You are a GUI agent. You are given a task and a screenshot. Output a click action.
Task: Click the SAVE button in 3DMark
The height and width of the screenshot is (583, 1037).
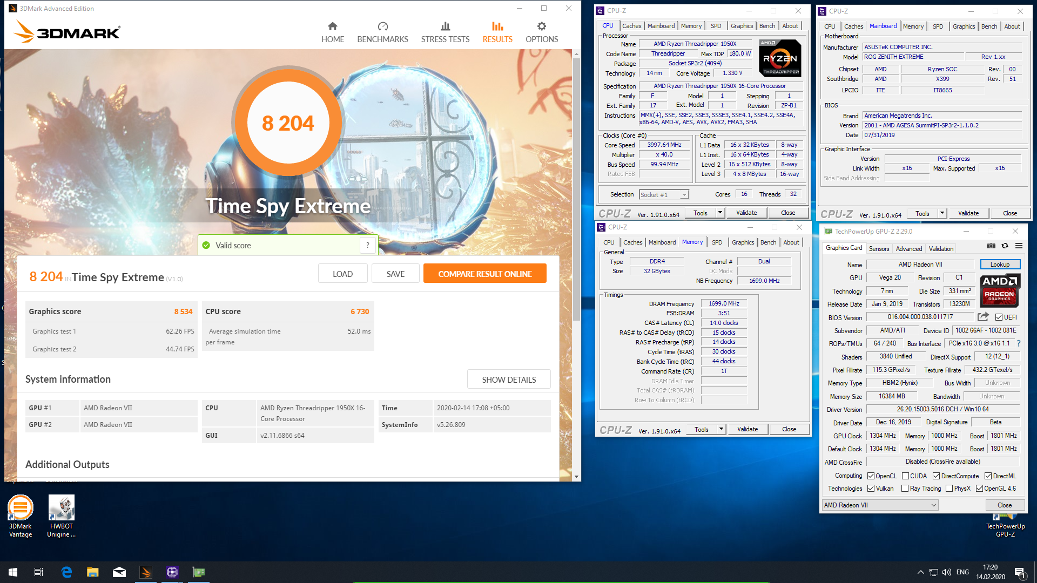395,274
